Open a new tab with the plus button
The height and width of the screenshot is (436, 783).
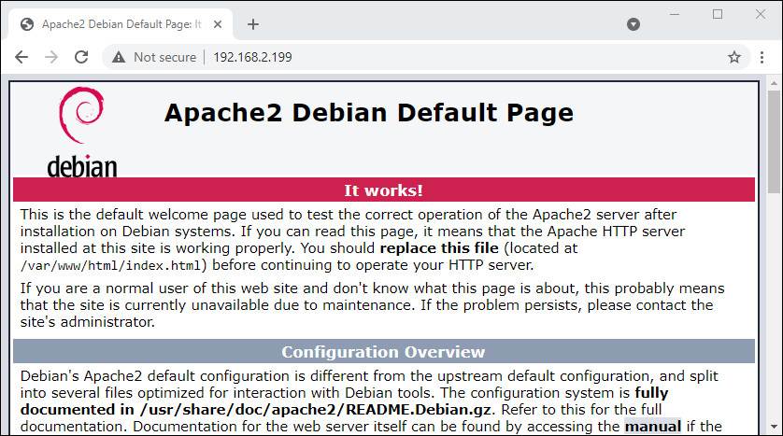coord(253,24)
